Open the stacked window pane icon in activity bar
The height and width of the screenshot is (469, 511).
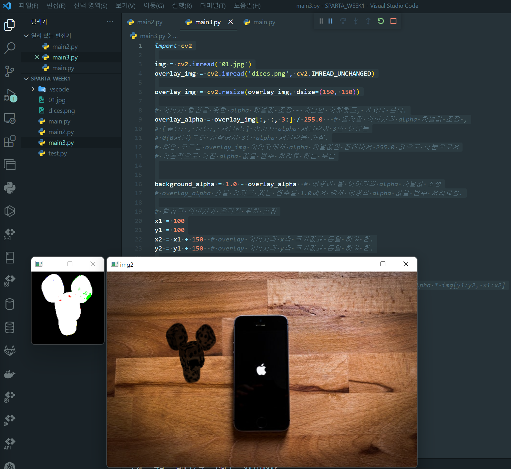coord(10,165)
